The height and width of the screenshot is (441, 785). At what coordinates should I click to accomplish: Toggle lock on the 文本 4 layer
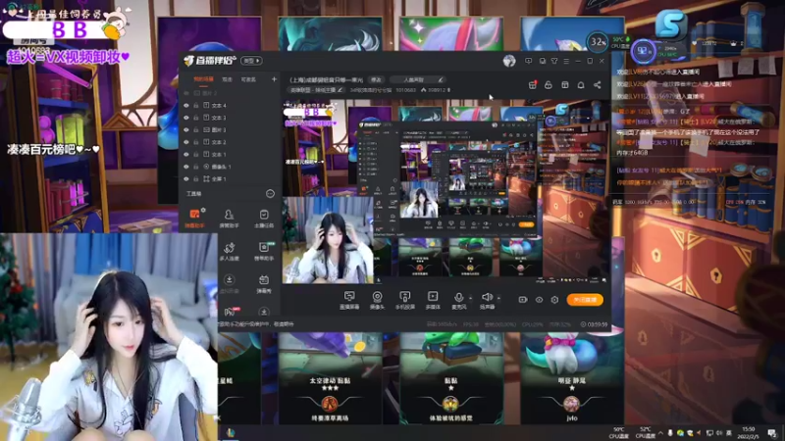click(x=195, y=106)
